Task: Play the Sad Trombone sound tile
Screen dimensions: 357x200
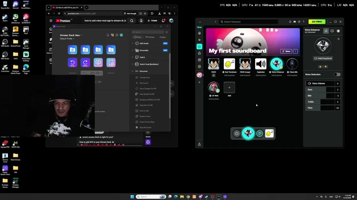Action: (x=229, y=64)
